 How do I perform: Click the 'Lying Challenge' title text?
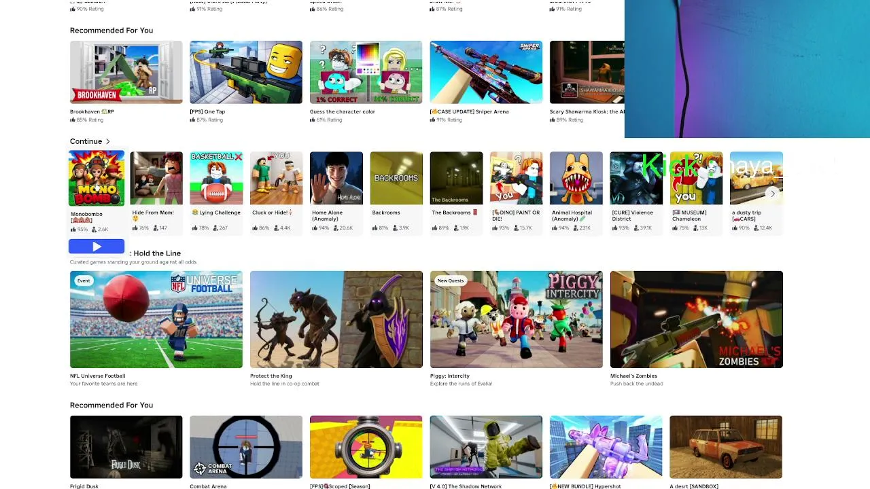pyautogui.click(x=216, y=213)
